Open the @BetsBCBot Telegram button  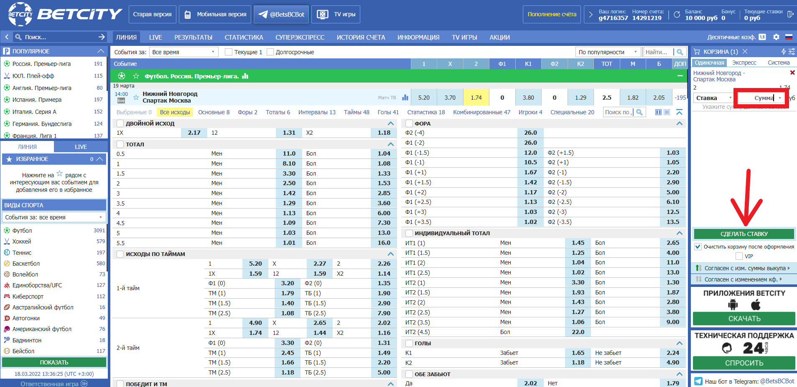point(281,15)
